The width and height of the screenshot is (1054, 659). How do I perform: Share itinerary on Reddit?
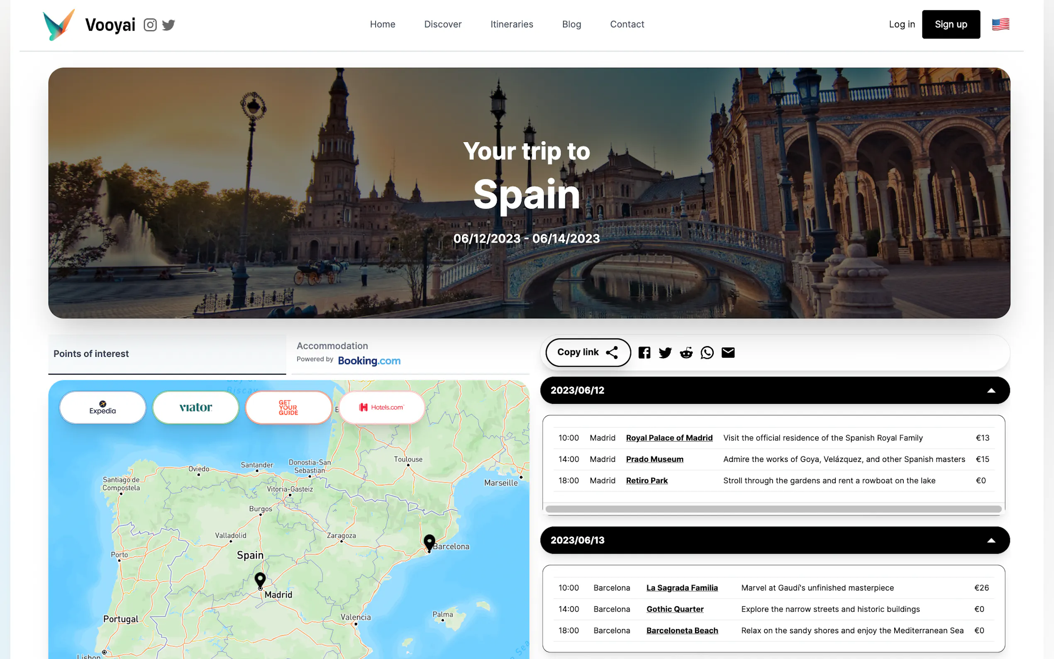tap(686, 353)
